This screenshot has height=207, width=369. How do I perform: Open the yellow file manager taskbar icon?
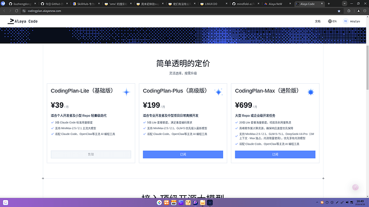(203, 203)
